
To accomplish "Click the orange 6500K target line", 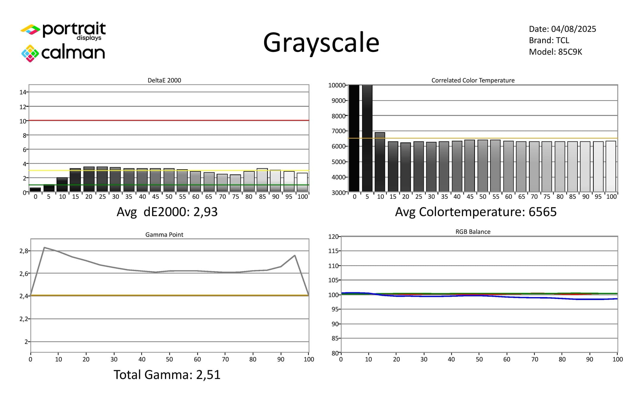I will pos(483,138).
